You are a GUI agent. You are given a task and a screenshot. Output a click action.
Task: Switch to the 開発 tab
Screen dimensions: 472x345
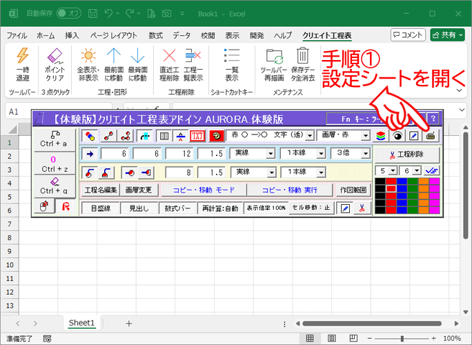(x=257, y=35)
